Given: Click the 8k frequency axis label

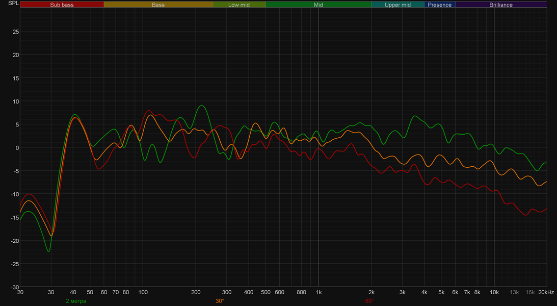Looking at the screenshot, I should click(478, 293).
